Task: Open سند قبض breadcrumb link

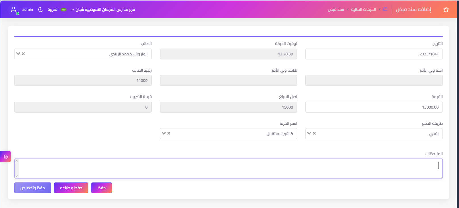Action: point(336,10)
